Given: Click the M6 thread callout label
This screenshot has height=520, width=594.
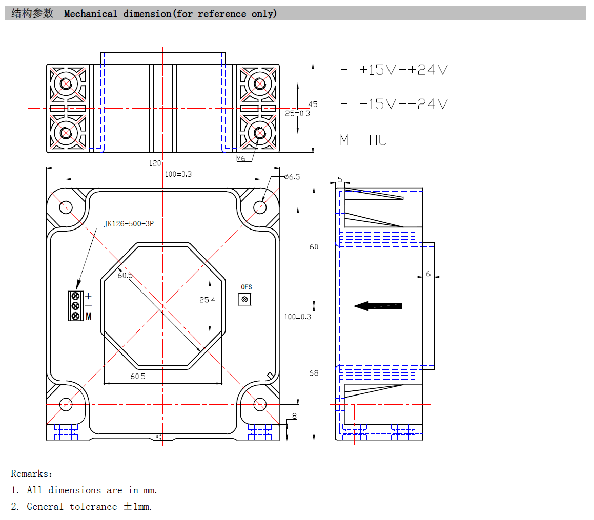Looking at the screenshot, I should [x=241, y=159].
